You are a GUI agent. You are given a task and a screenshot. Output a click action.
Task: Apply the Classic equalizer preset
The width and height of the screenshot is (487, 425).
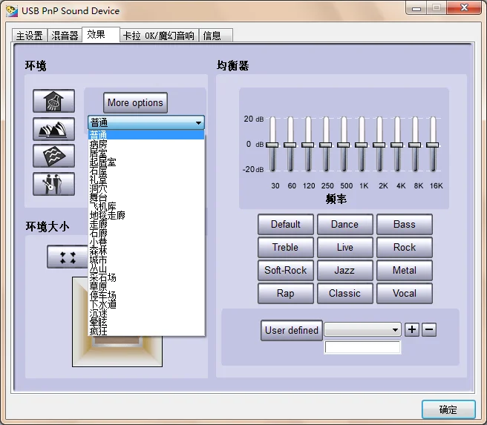point(345,293)
